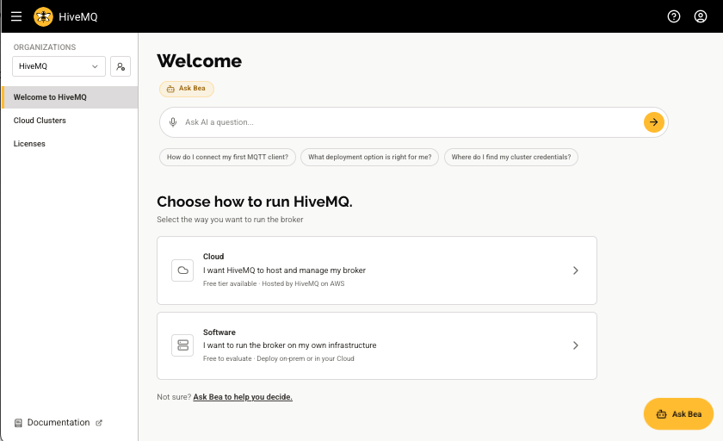Select Welcome to HiveMQ in the sidebar
Screen dimensions: 723x441
[70, 97]
